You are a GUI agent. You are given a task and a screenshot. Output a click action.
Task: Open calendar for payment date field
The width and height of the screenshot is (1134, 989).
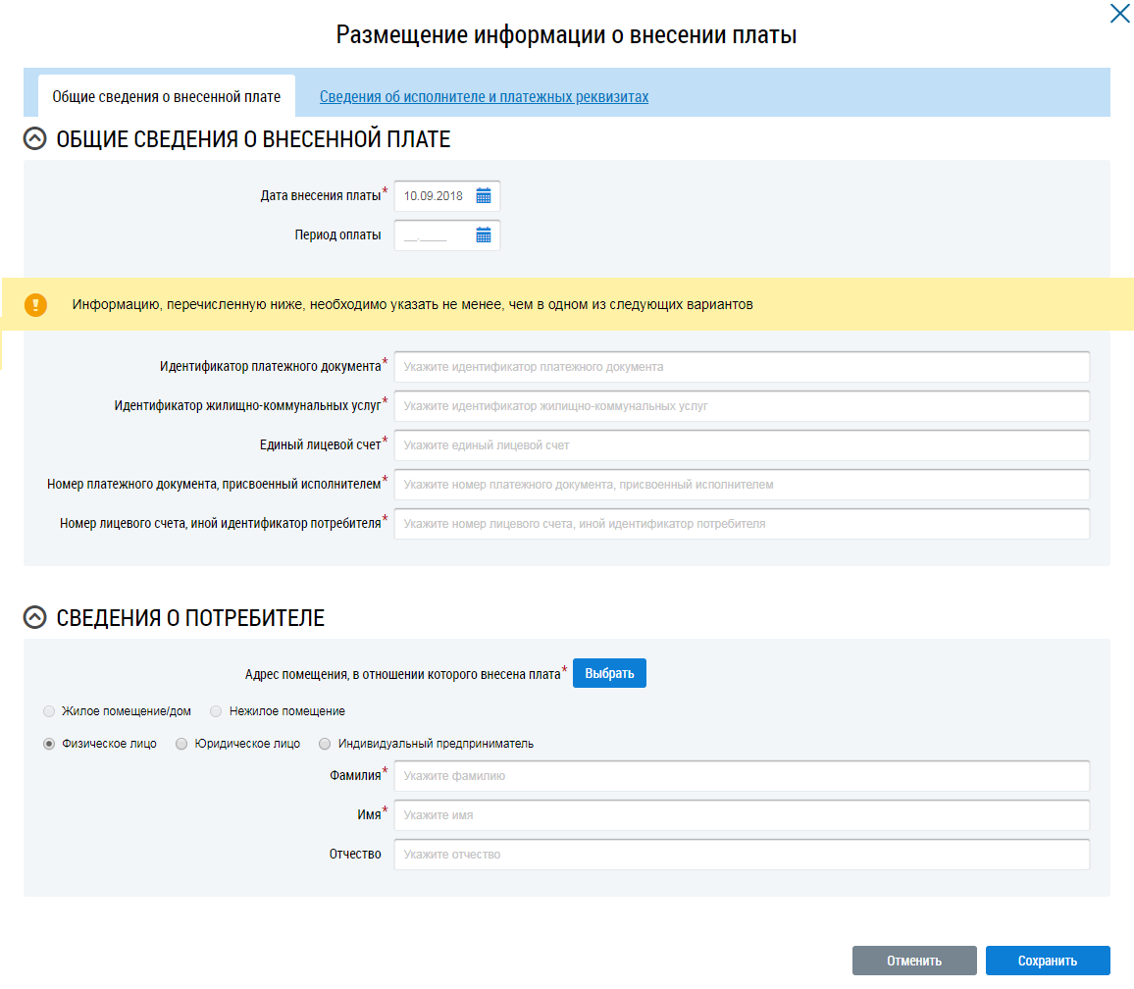click(483, 196)
